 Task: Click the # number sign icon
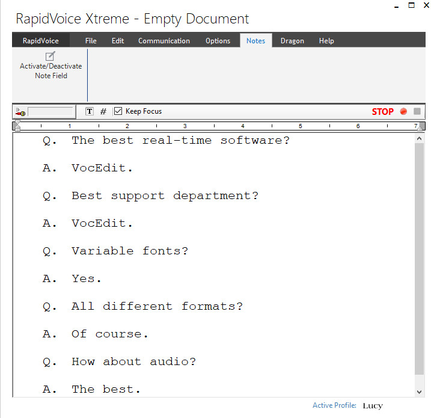103,111
